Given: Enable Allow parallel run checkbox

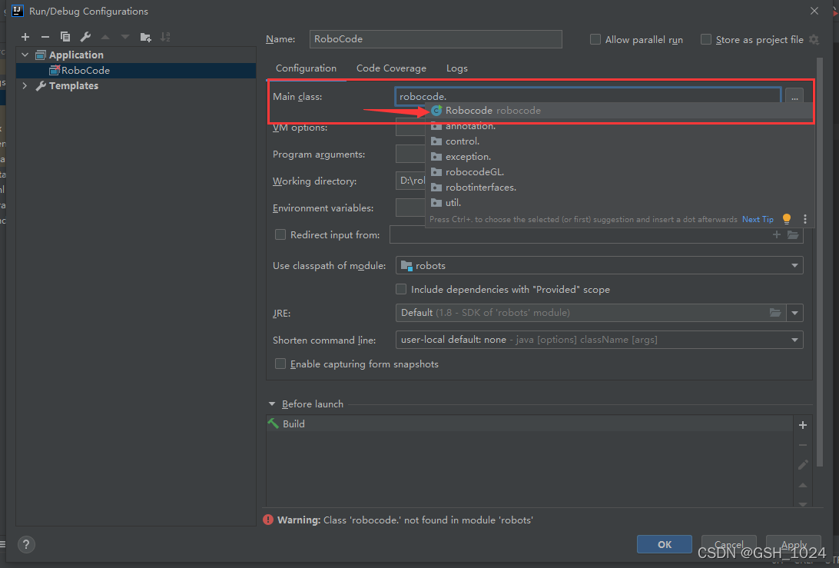Looking at the screenshot, I should pyautogui.click(x=595, y=40).
